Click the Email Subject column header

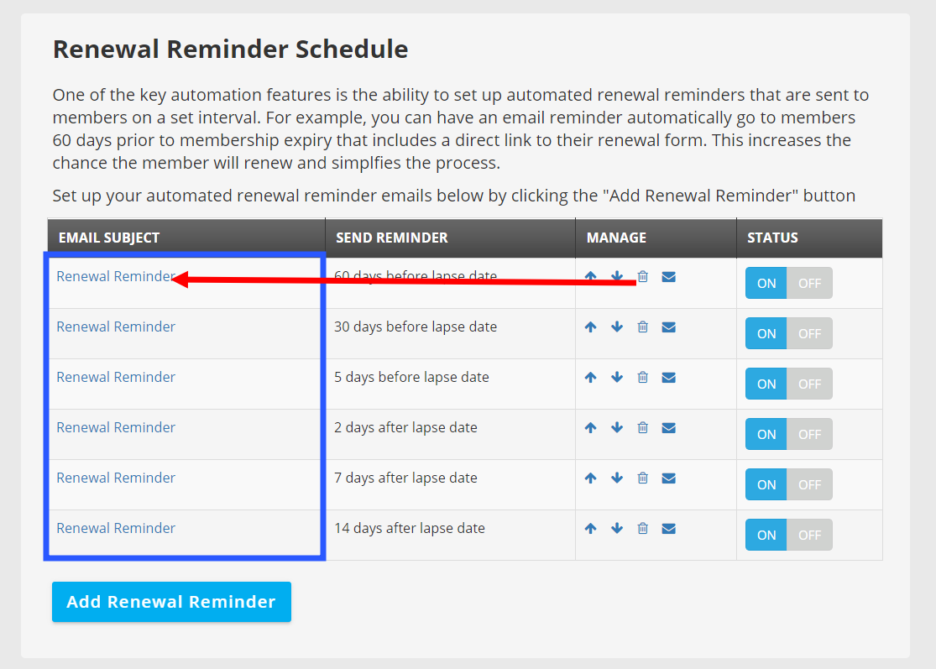[108, 238]
